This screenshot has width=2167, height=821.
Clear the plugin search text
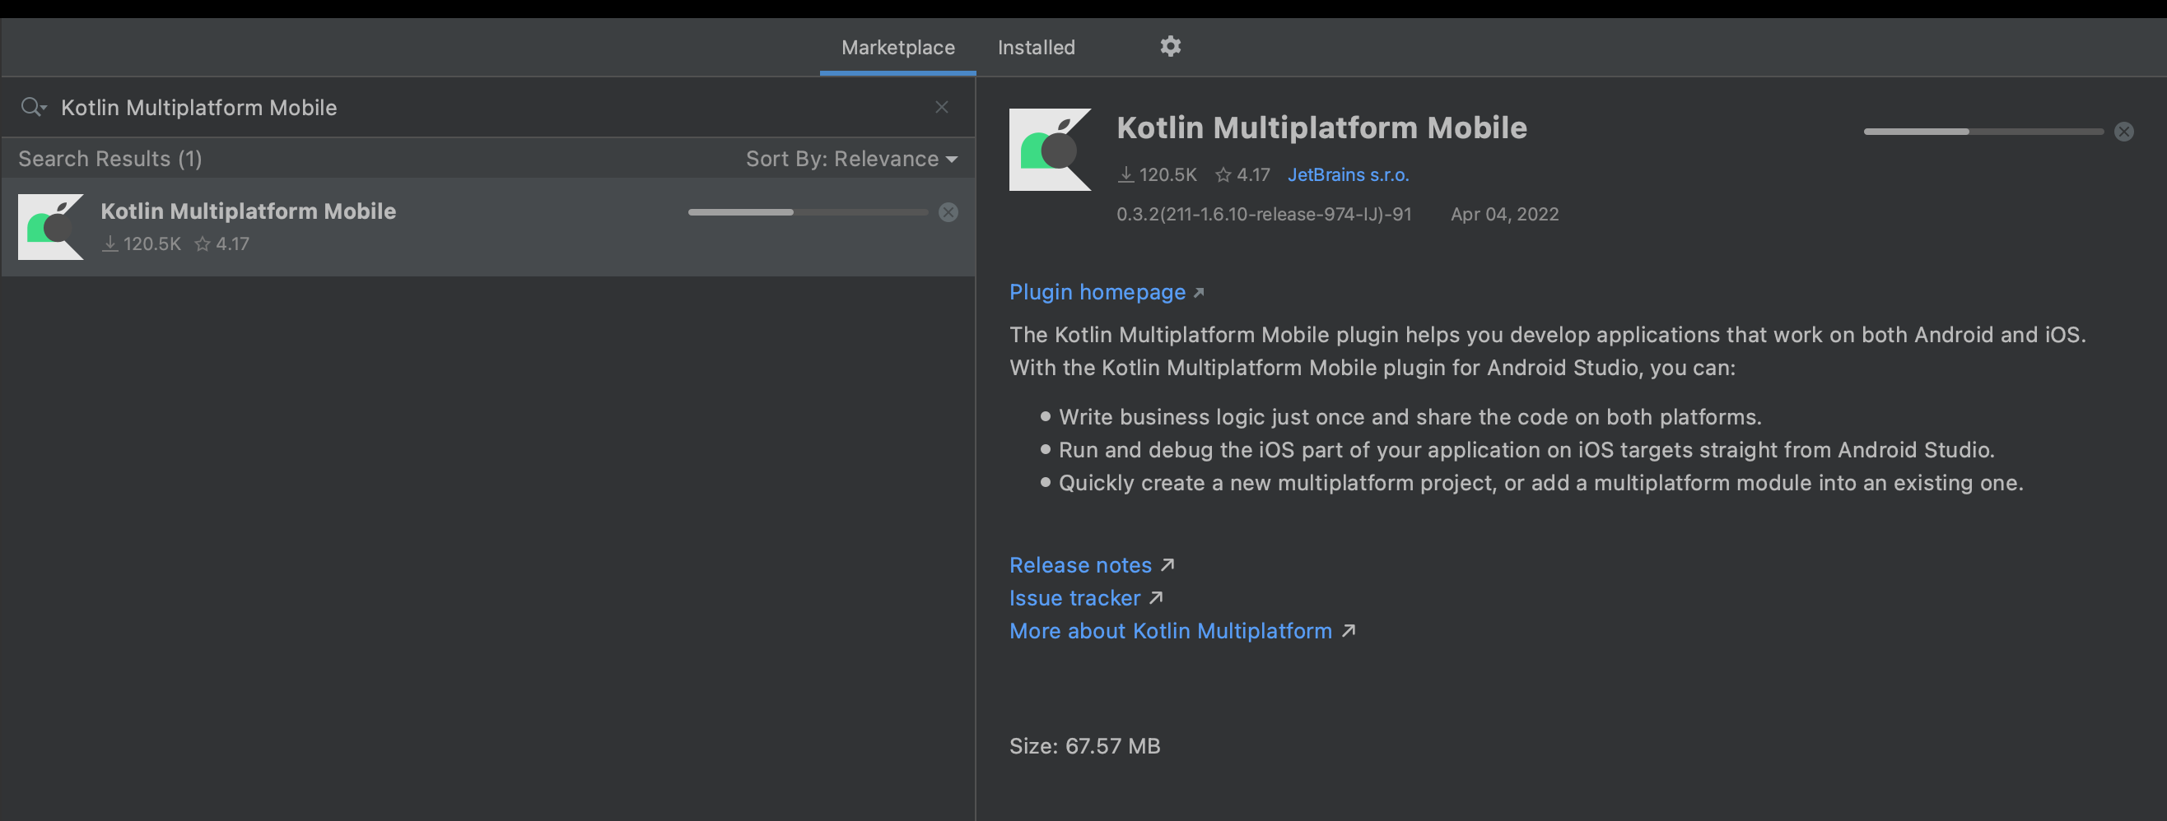(x=941, y=107)
